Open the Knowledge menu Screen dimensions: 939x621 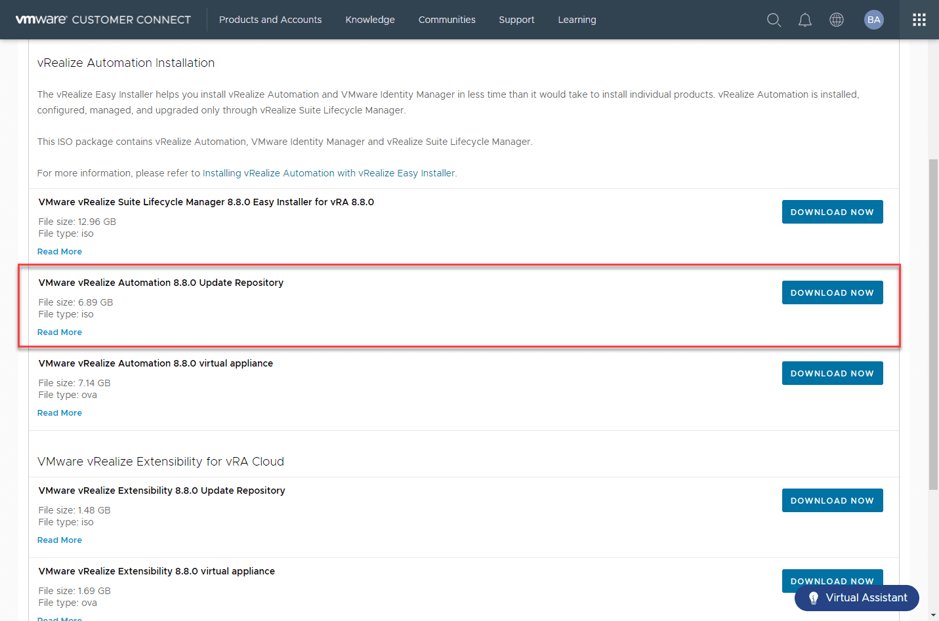(369, 20)
